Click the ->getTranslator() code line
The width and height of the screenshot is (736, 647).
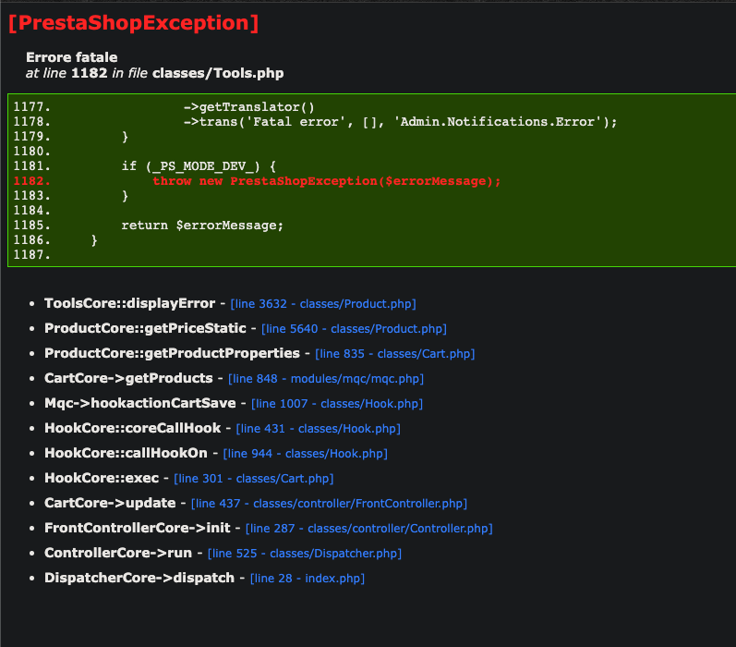tap(248, 107)
